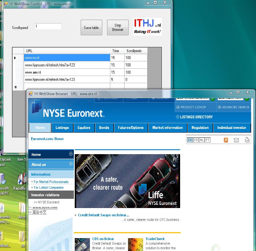Click the Time cell of the www.ns.nl row
Screen dimensions: 256x251
click(x=117, y=58)
